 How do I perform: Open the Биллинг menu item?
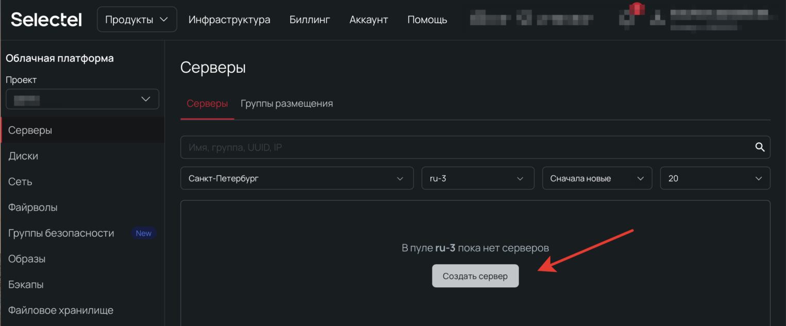[x=309, y=19]
